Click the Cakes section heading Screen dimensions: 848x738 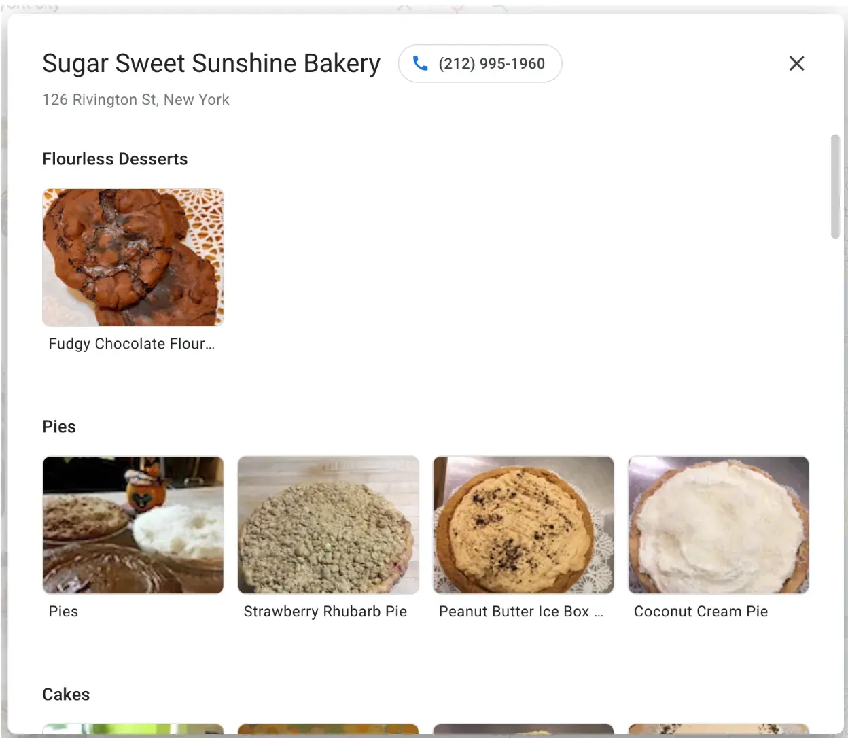(x=66, y=695)
